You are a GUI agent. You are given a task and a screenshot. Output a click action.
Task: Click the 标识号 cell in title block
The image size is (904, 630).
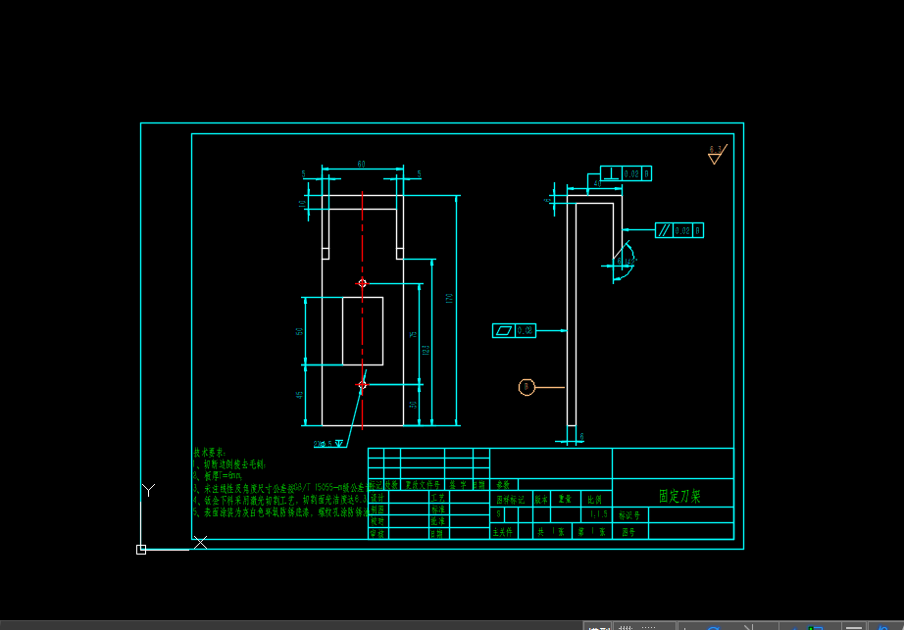(630, 515)
